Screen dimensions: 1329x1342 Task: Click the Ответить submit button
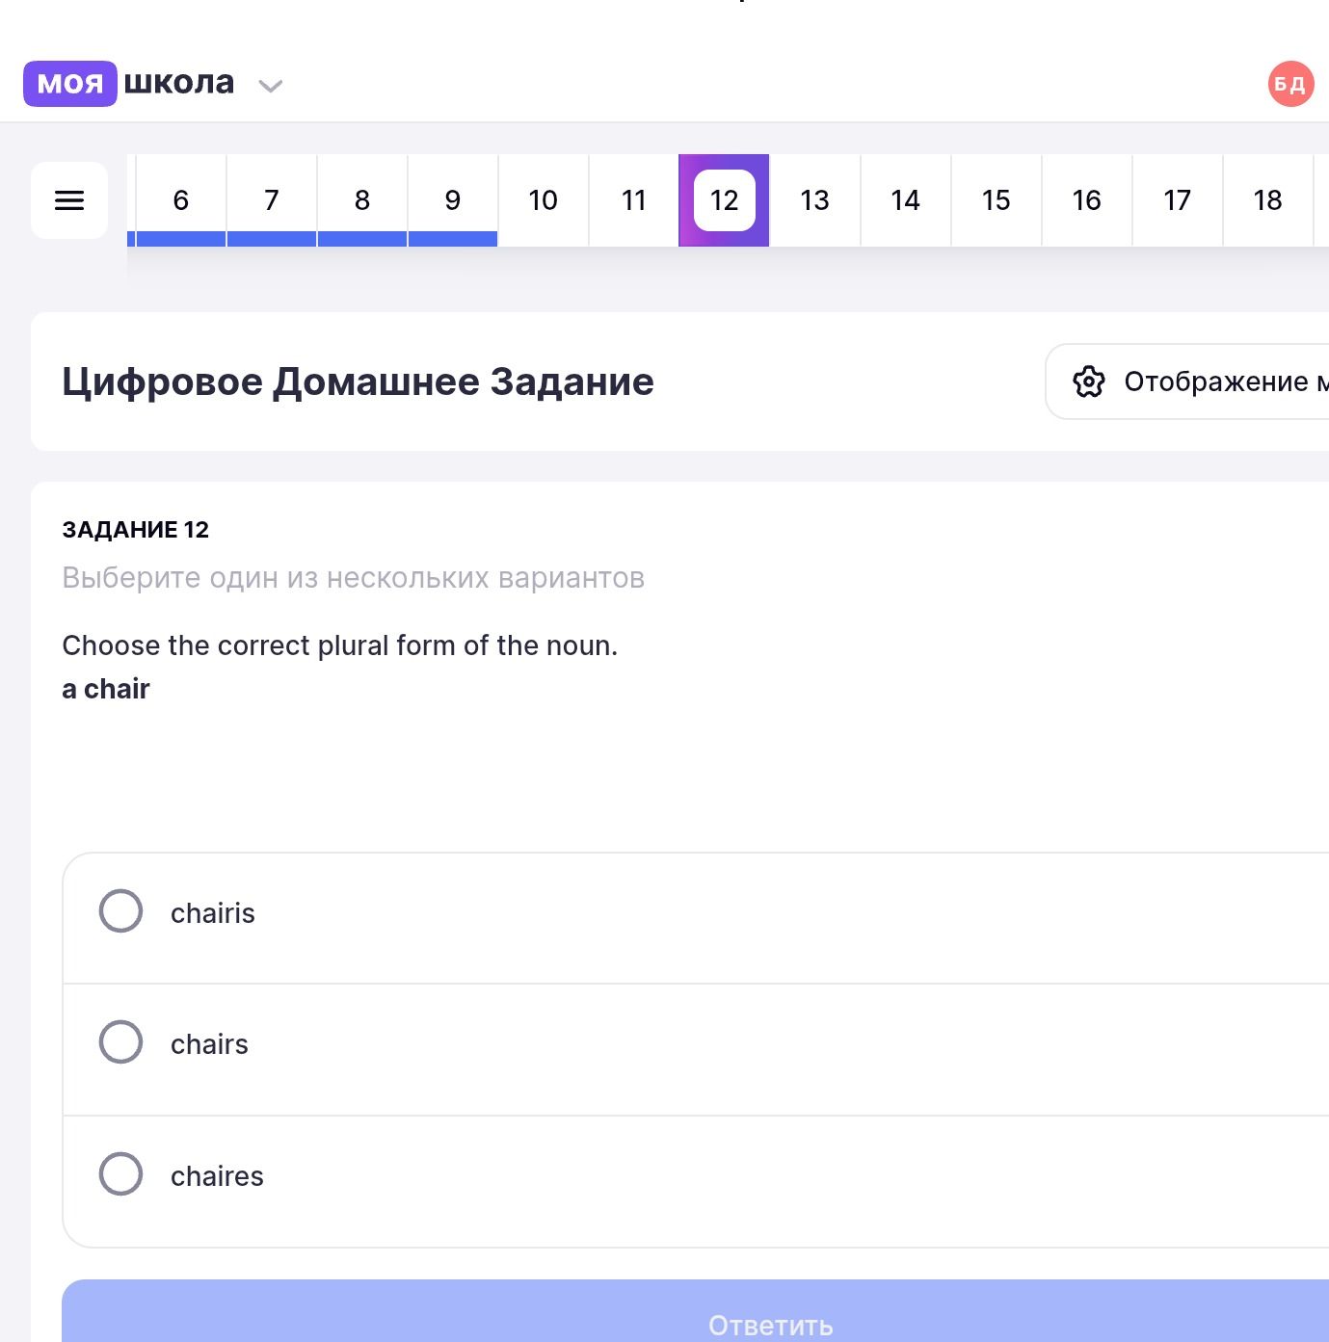(695, 1311)
